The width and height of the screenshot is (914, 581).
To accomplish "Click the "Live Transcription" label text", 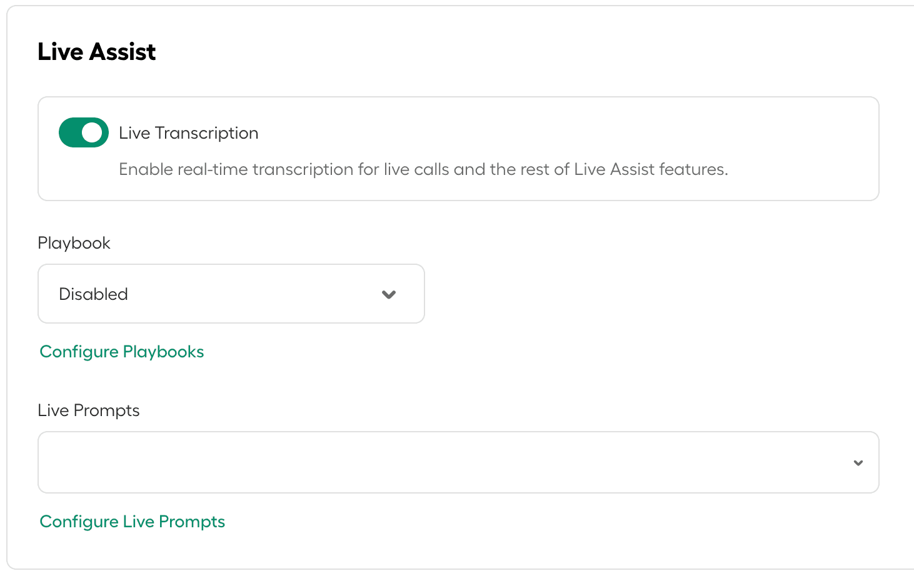I will (x=188, y=133).
